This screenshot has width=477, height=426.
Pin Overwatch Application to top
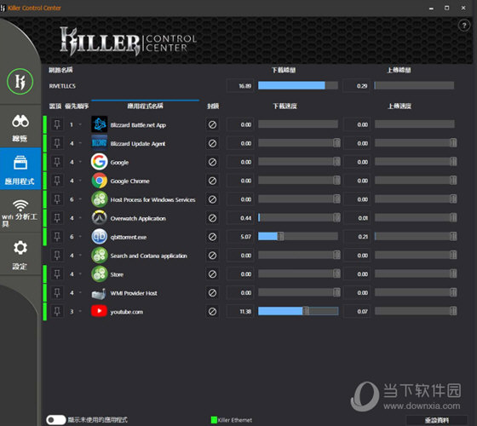57,218
